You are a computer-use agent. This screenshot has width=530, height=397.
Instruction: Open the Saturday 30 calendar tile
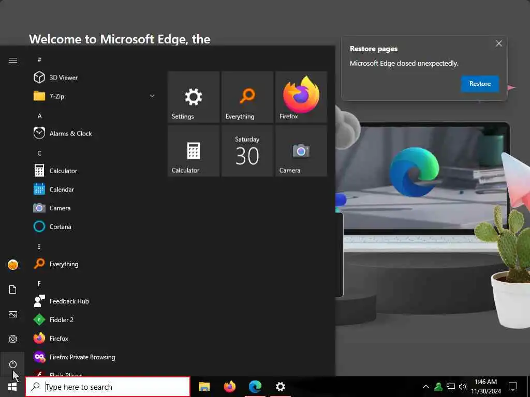tap(247, 151)
